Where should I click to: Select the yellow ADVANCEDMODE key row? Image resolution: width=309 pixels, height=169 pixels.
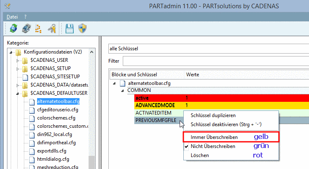tap(222, 105)
